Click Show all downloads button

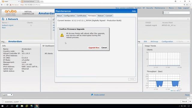point(184,101)
